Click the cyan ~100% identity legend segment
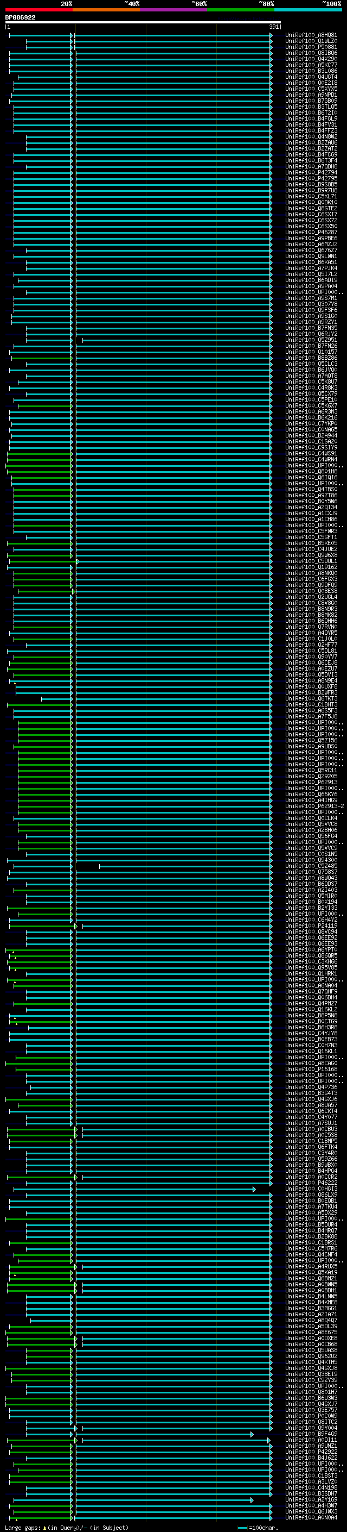Screen dimensions: 347x1532 pos(308,10)
